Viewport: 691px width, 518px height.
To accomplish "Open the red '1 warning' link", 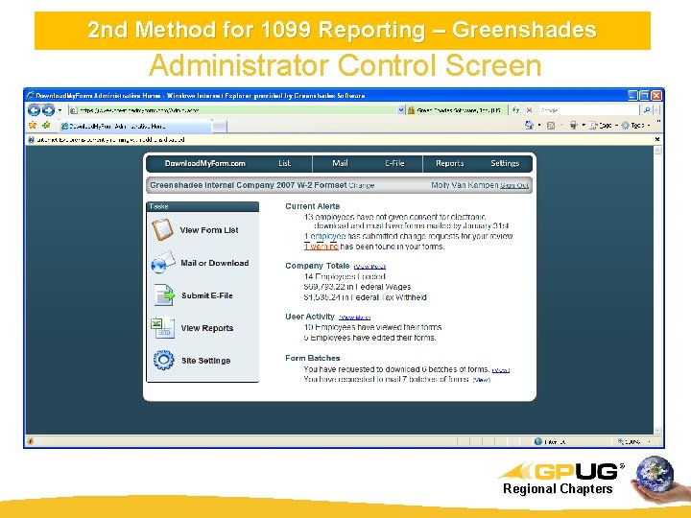I will coord(321,247).
